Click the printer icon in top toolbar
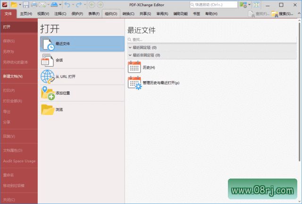The height and width of the screenshot is (204, 302). point(34,5)
